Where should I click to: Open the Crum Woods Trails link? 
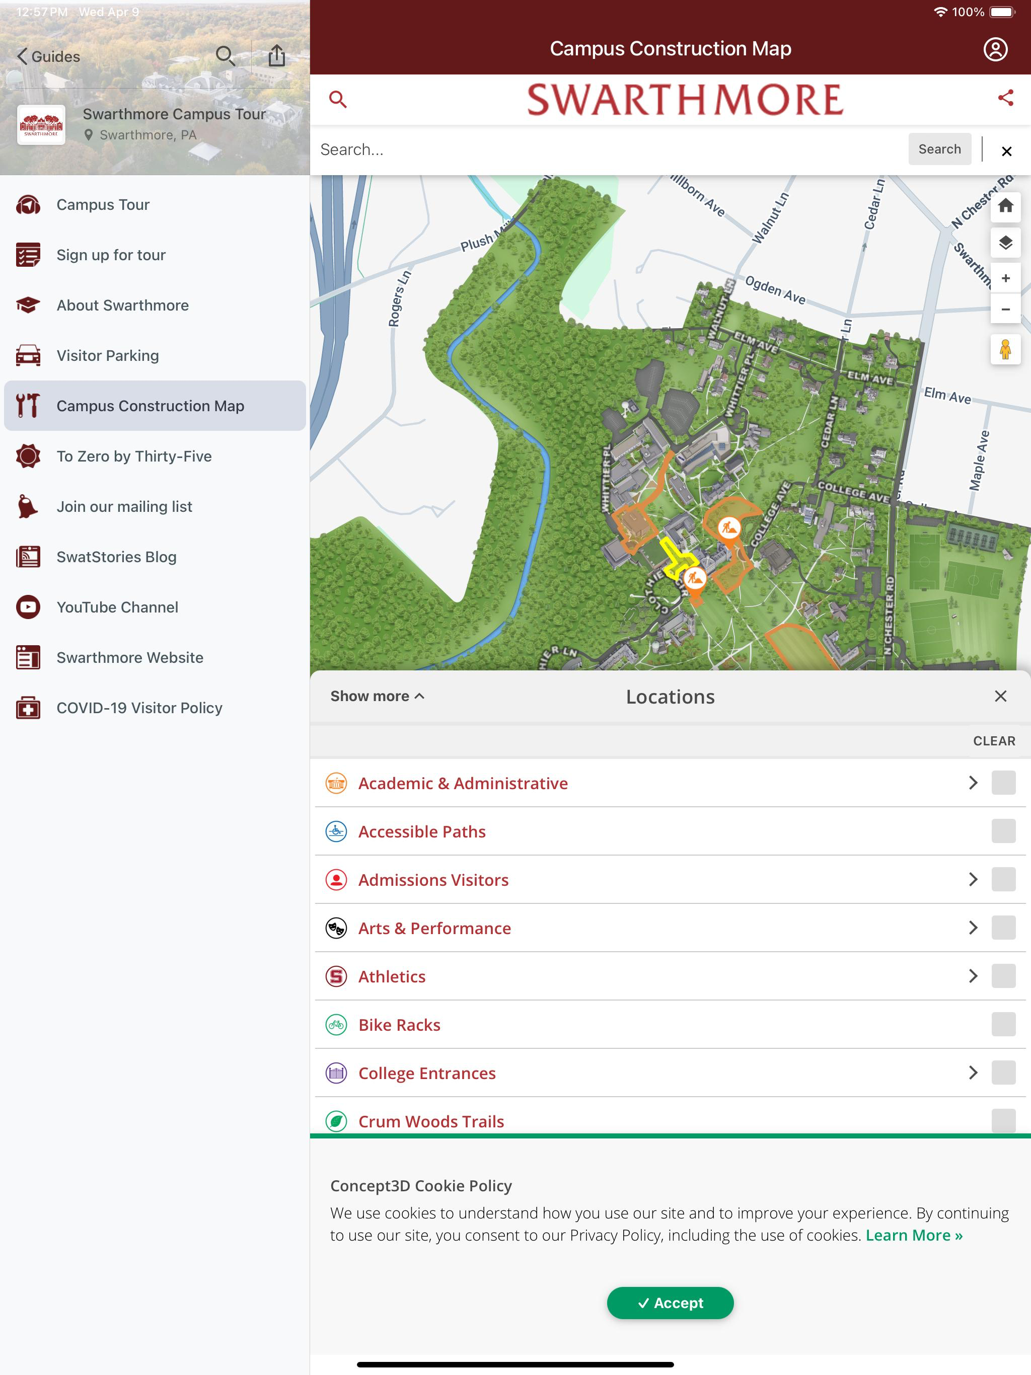pos(431,1121)
